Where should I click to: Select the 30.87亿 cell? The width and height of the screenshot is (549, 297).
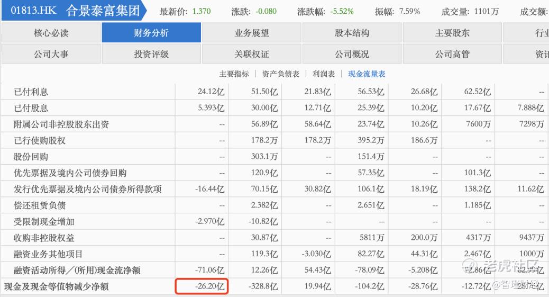coord(264,238)
